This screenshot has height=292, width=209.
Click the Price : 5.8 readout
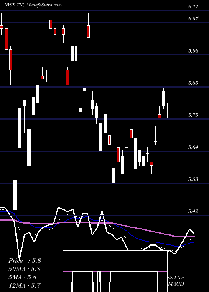25,261
